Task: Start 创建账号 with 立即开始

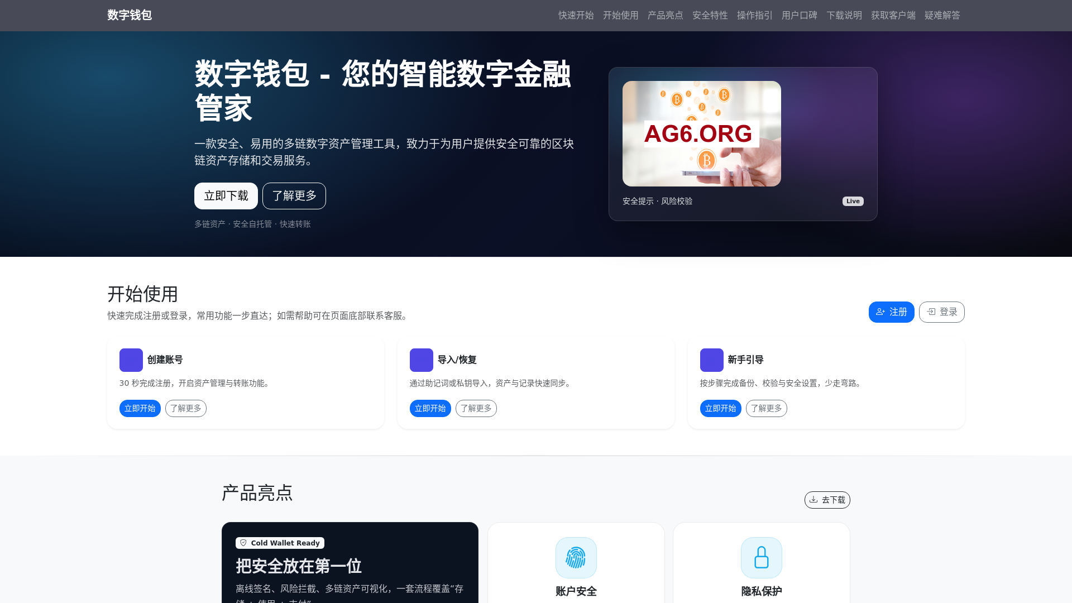Action: (x=140, y=409)
